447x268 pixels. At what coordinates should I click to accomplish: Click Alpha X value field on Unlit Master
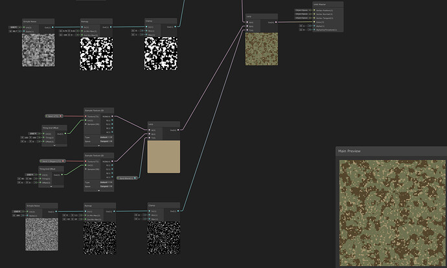click(304, 26)
